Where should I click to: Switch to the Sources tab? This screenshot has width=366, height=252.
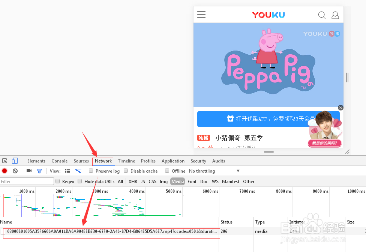click(x=81, y=161)
